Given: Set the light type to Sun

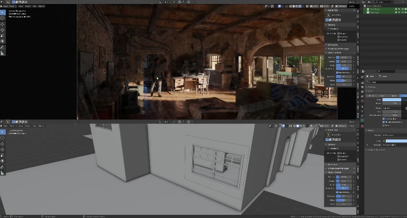Looking at the screenshot, I should [382, 95].
